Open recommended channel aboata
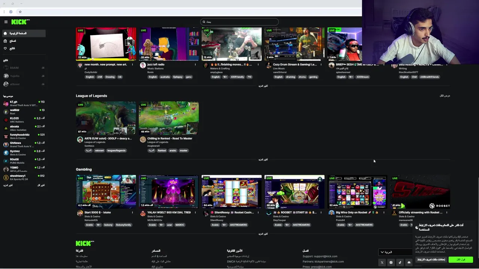The width and height of the screenshot is (479, 269). (x=24, y=128)
